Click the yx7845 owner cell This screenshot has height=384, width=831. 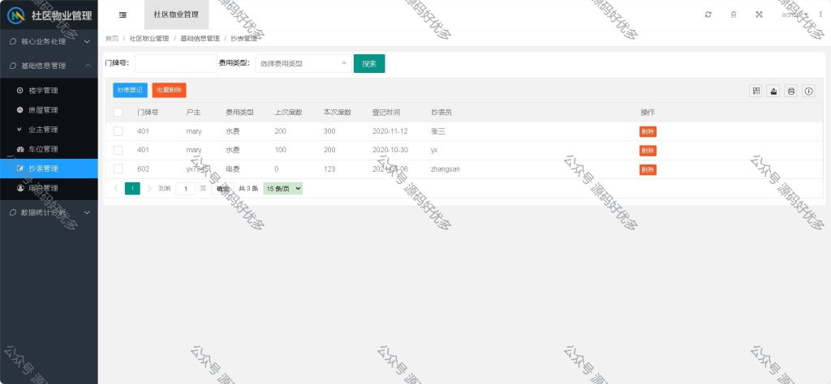[197, 169]
